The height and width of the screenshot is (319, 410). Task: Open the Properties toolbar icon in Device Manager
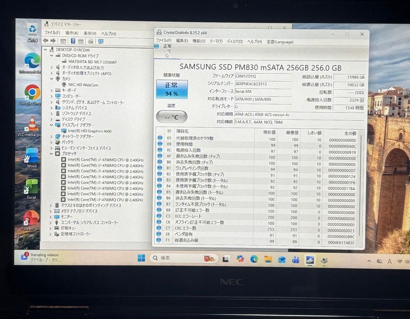click(63, 42)
